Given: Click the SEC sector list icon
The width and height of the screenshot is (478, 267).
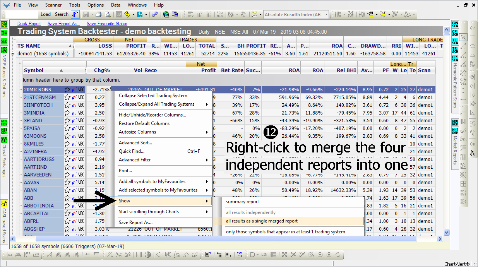Looking at the screenshot, I should [x=4, y=41].
